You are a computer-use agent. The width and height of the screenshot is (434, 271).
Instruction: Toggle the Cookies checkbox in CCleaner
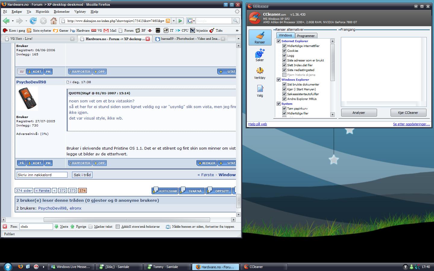tap(284, 51)
